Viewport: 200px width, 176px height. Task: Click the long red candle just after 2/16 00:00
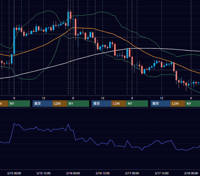coord(76,27)
